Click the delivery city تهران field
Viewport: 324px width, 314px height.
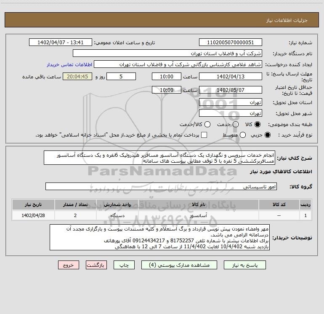coord(231,113)
